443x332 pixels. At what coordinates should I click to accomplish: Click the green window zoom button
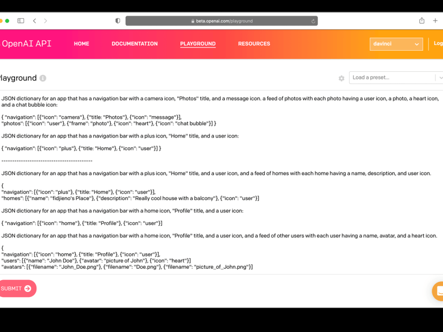tap(7, 21)
